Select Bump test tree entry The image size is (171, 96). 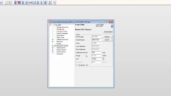60,42
